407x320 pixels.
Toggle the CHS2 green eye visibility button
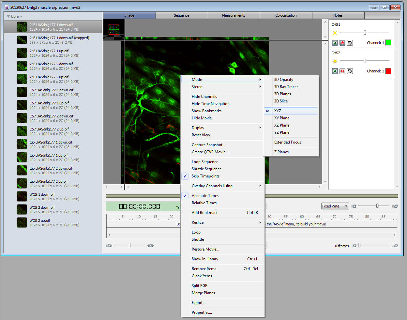(x=335, y=71)
